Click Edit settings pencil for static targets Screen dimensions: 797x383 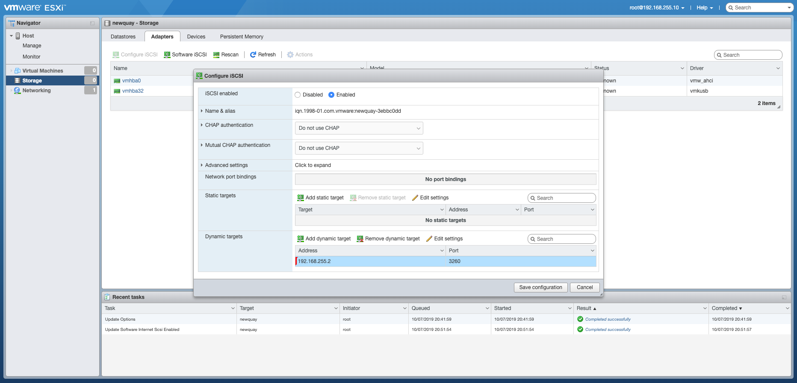pyautogui.click(x=415, y=198)
